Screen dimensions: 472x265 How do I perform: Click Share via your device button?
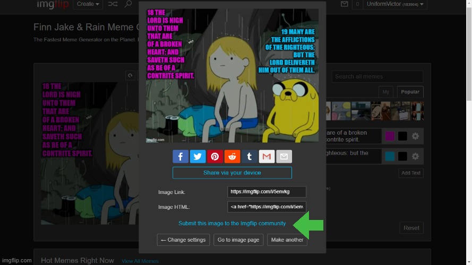point(232,173)
